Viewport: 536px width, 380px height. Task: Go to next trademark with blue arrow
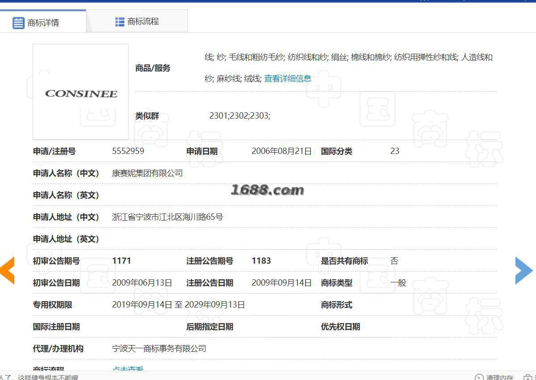tap(524, 270)
